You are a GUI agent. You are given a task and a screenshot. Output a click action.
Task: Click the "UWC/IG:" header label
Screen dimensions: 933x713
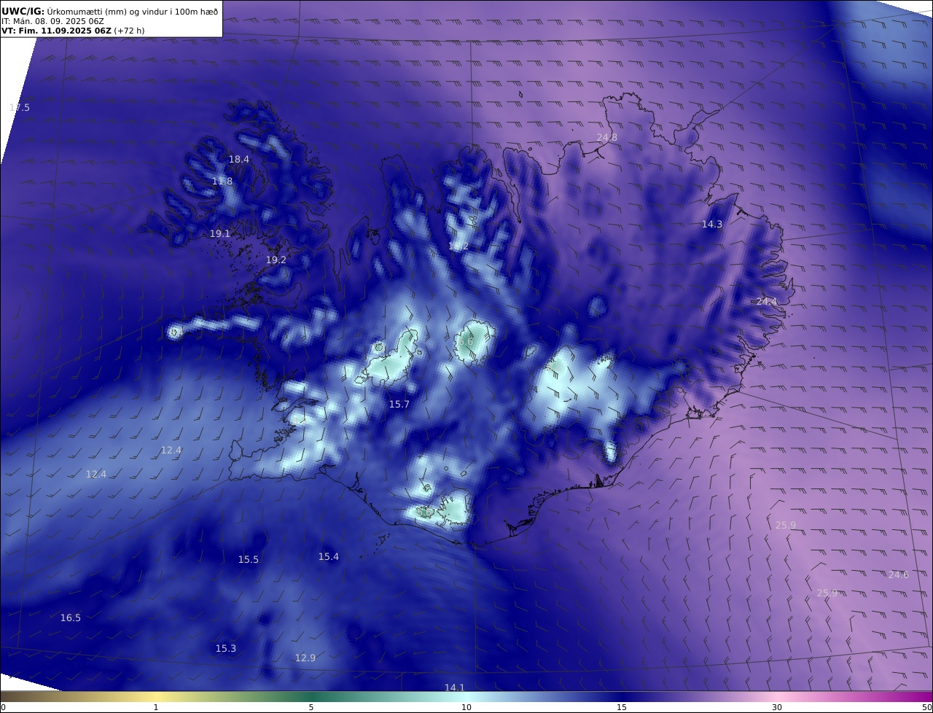point(23,11)
